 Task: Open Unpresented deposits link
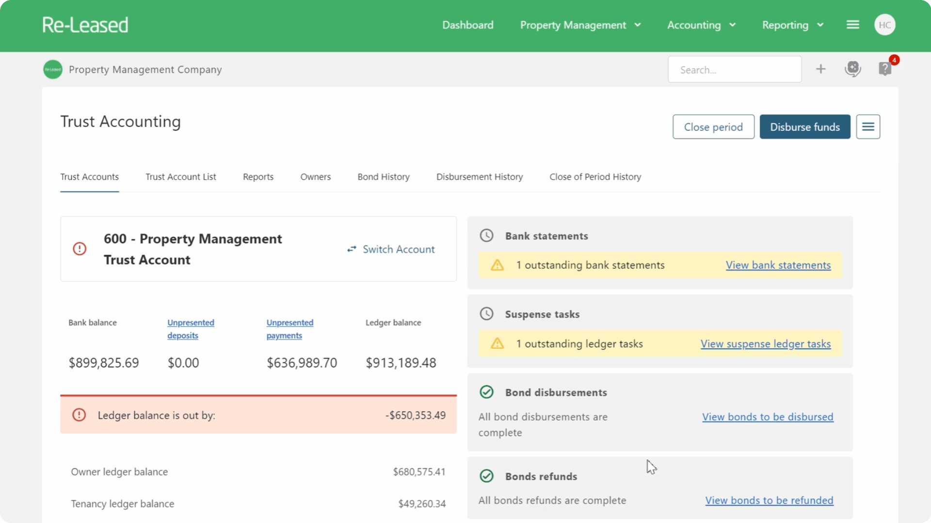[x=191, y=329]
